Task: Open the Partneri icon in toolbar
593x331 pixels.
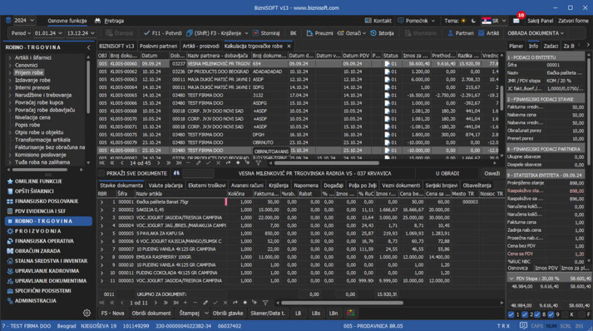Action: click(449, 33)
